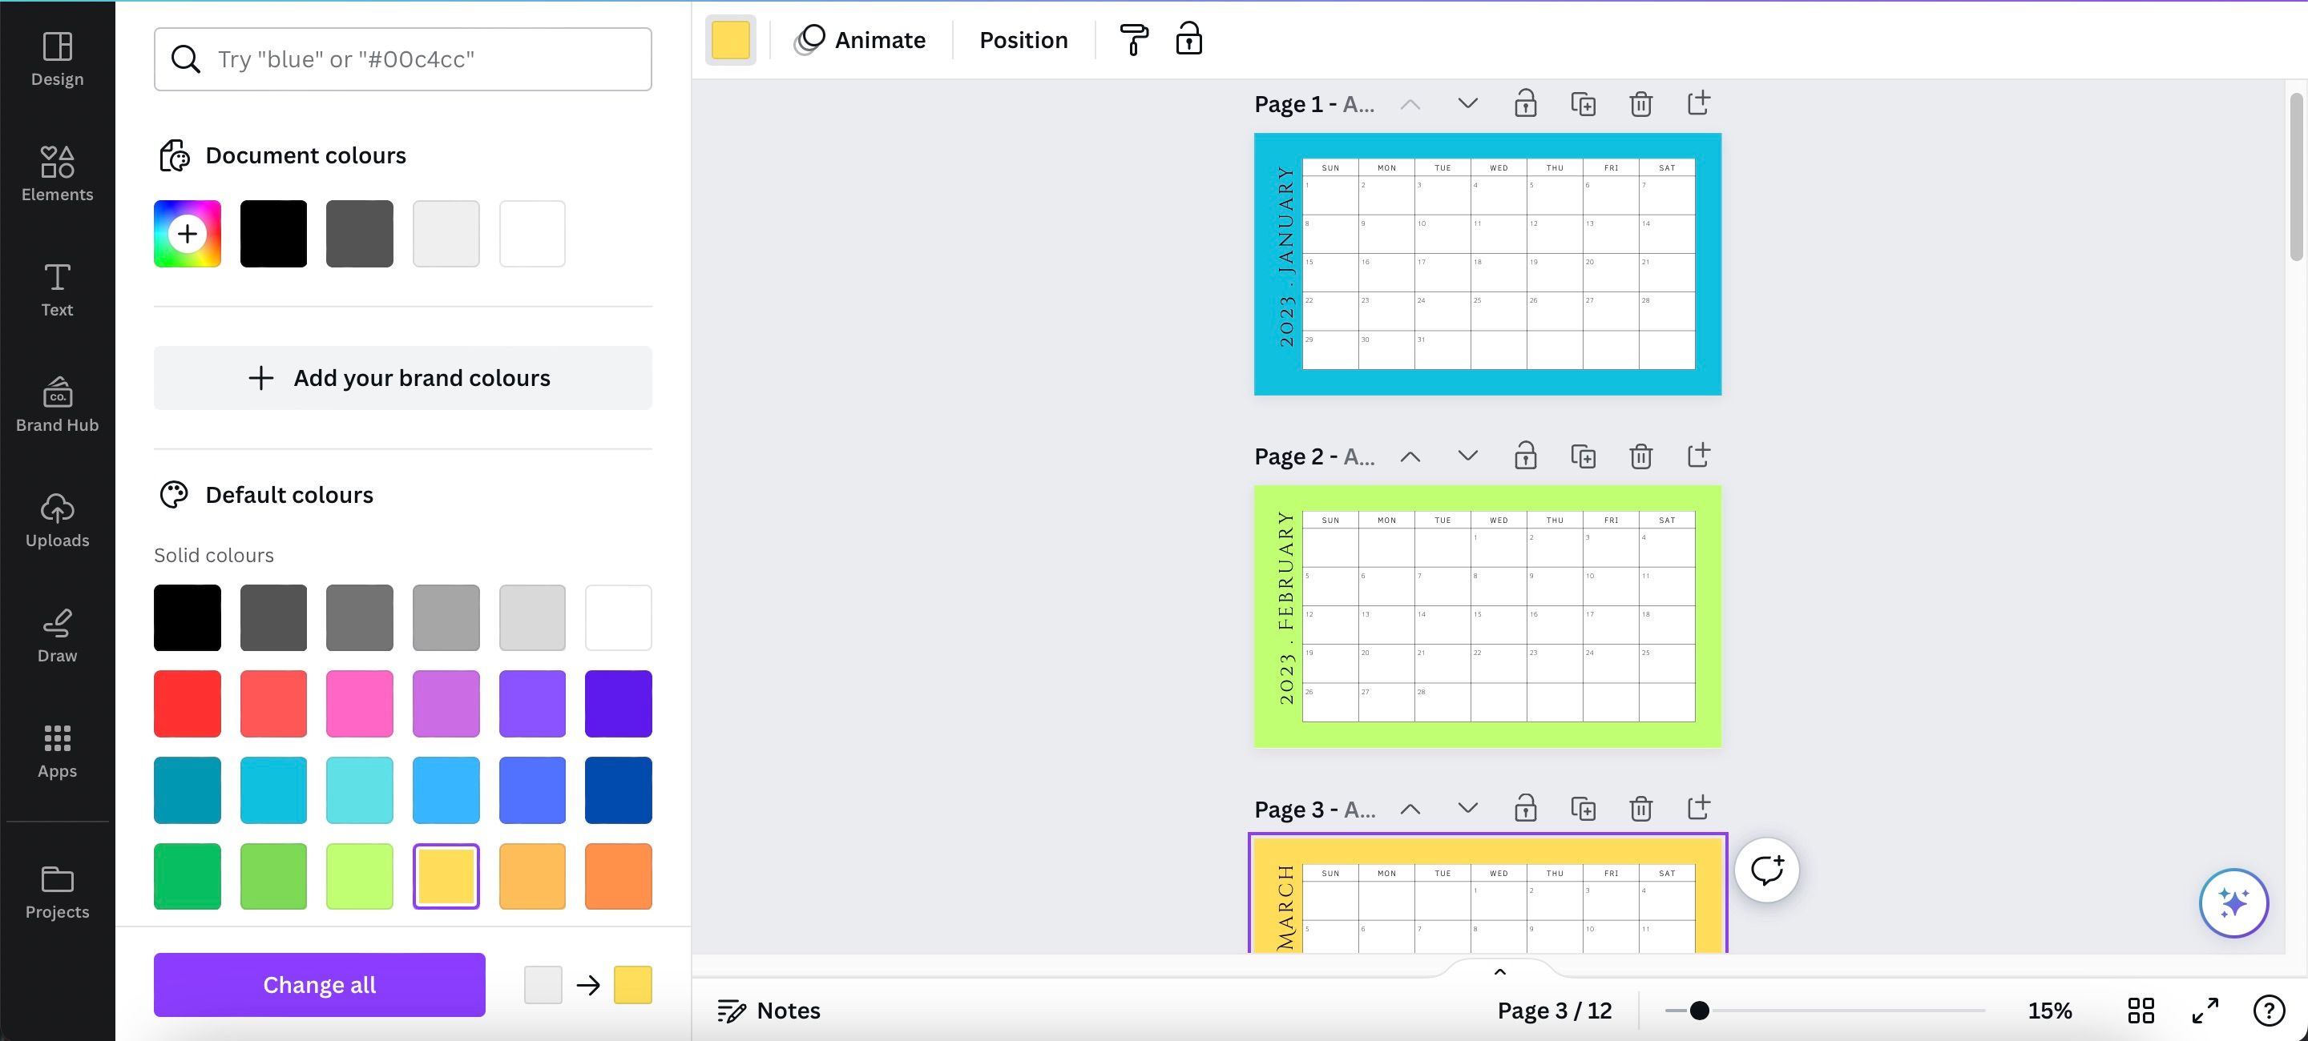
Task: Add a new page after Page 3
Action: click(x=1698, y=808)
